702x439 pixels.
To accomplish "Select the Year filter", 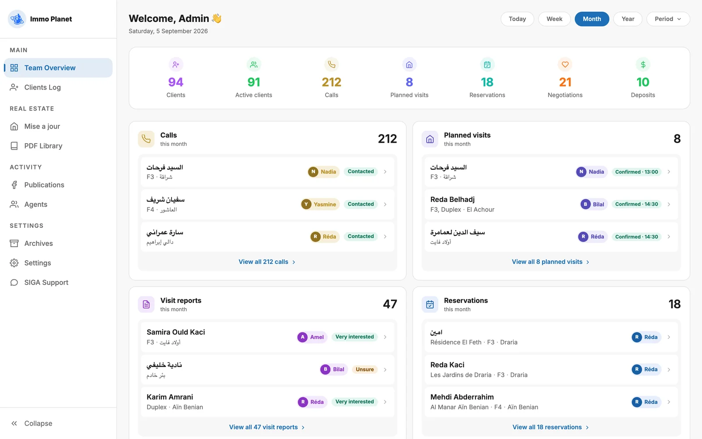I will pyautogui.click(x=628, y=19).
